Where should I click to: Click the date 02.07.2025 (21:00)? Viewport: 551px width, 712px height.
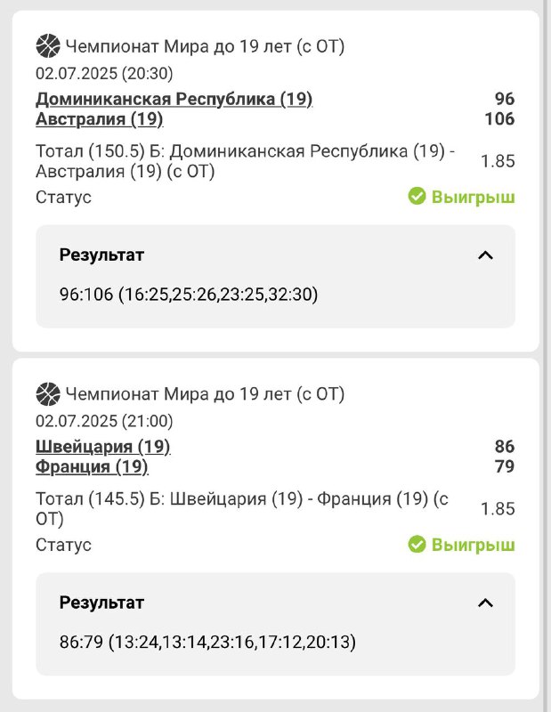104,421
